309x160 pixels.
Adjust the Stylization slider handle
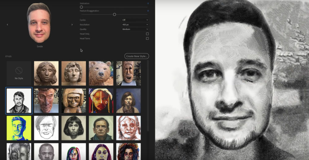point(81,7)
